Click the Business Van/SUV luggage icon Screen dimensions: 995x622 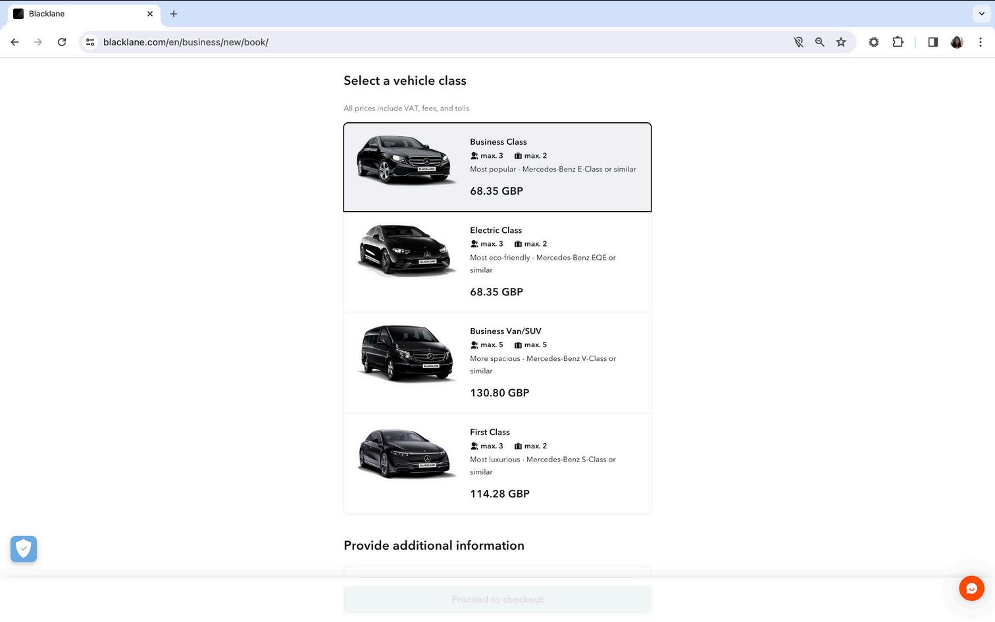518,345
